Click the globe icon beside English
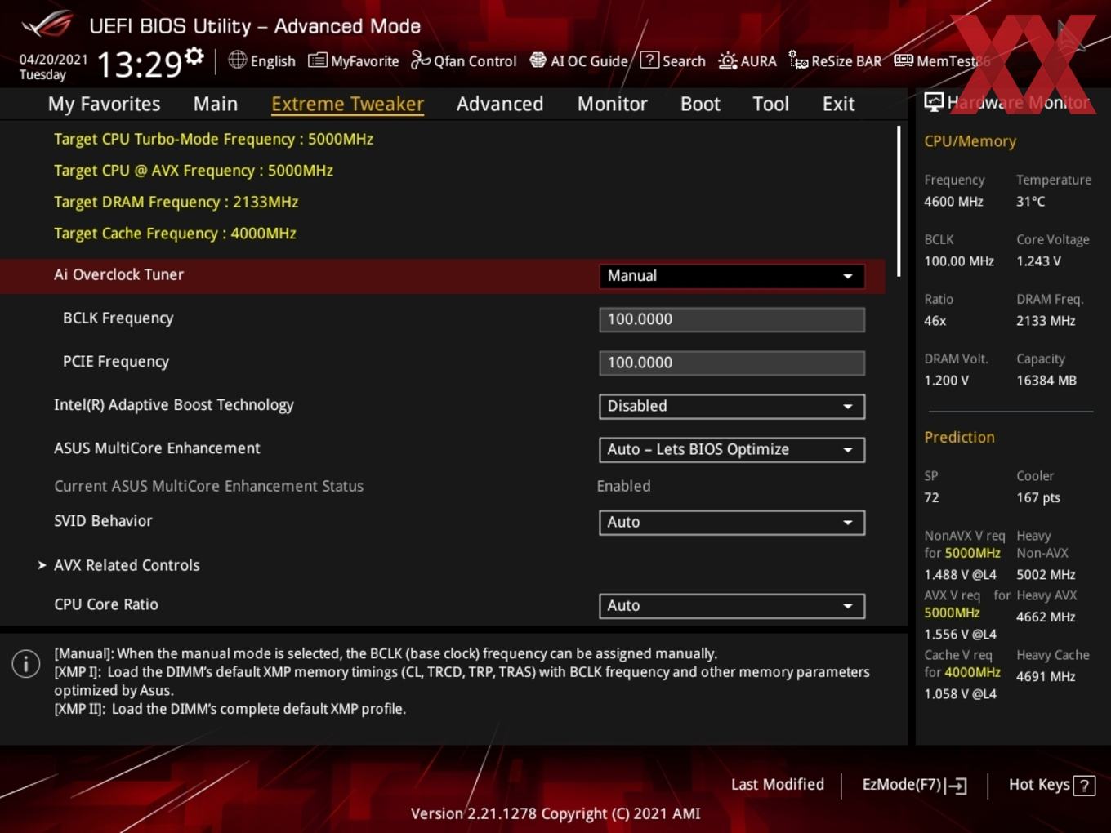This screenshot has height=833, width=1111. pos(237,60)
